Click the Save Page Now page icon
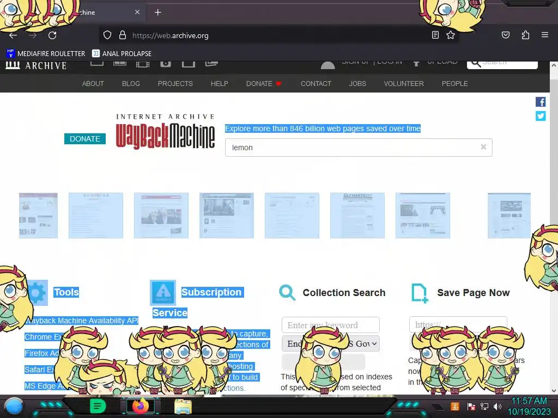The width and height of the screenshot is (558, 418). click(x=420, y=293)
